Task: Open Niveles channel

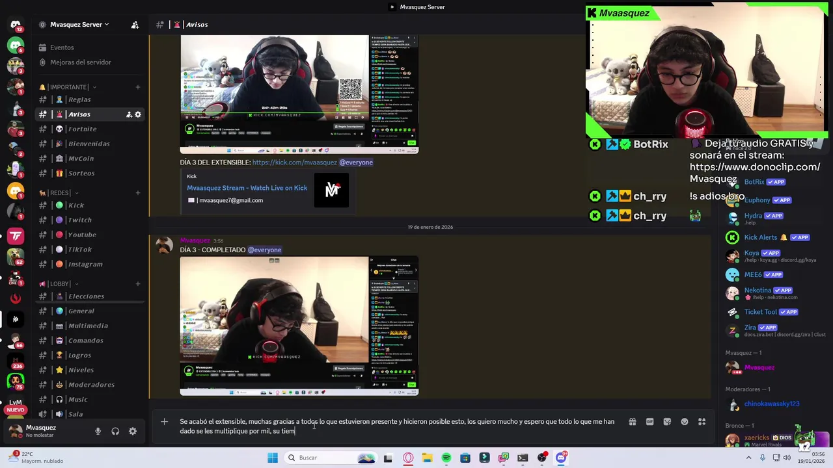Action: tap(89, 370)
